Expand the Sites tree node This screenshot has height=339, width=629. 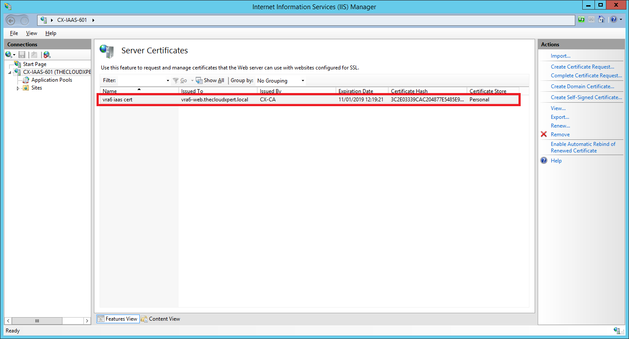(18, 88)
